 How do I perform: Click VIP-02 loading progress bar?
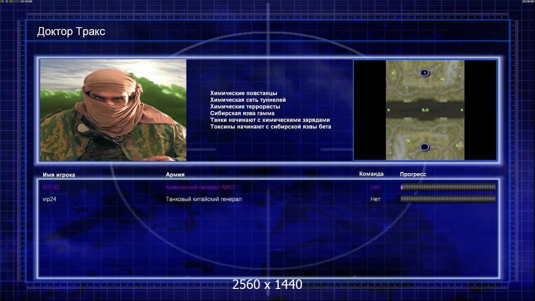448,187
